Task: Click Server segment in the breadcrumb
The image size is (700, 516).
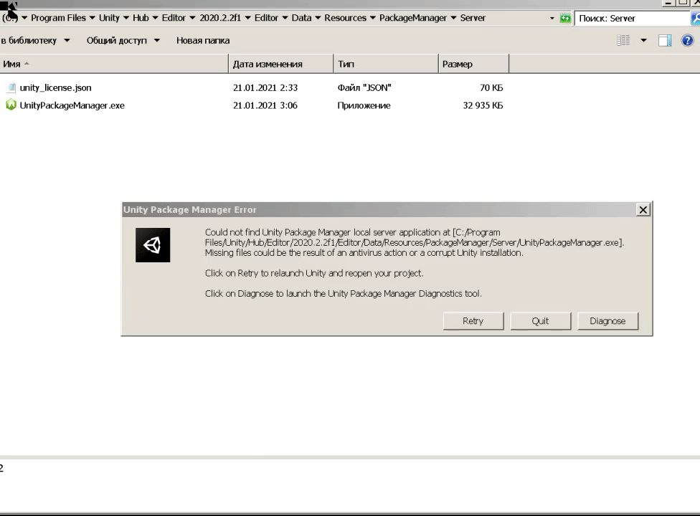Action: click(473, 18)
